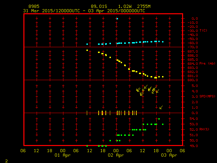Click the 01 Apr date label
Viewport: 217px width, 163px height.
62,155
